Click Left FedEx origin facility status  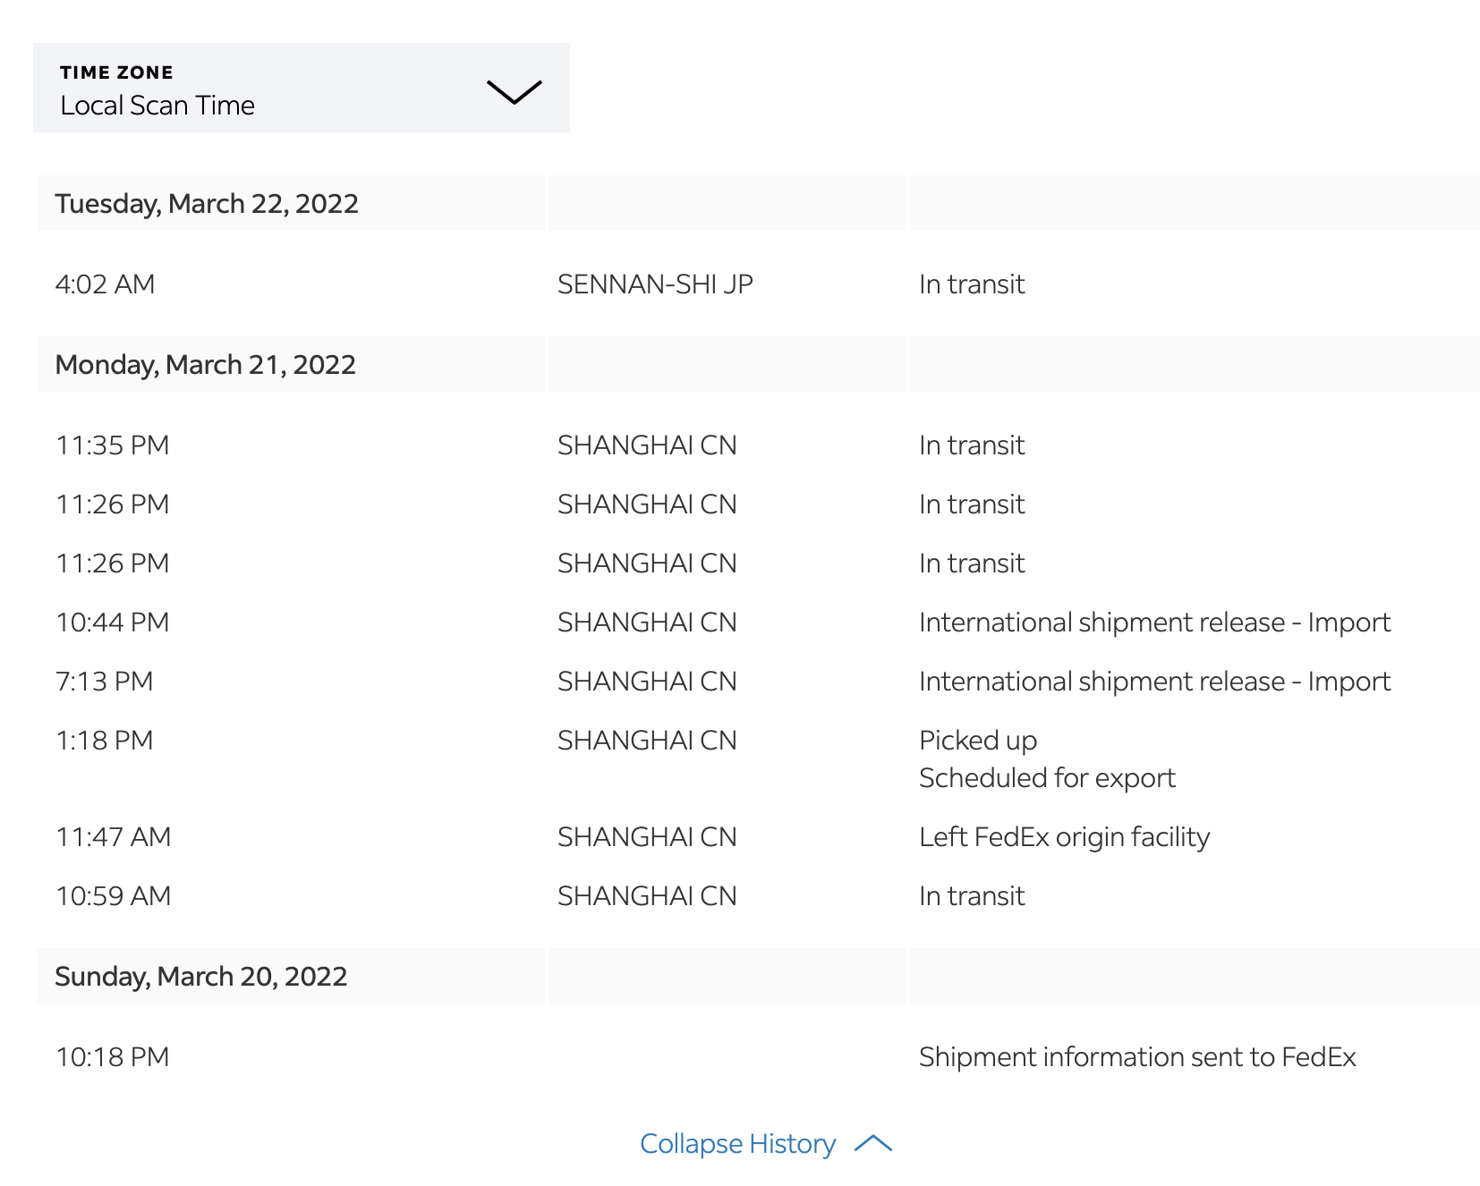coord(1064,837)
